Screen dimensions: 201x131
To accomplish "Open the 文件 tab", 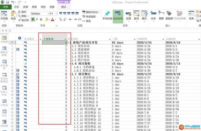I will point(6,7).
